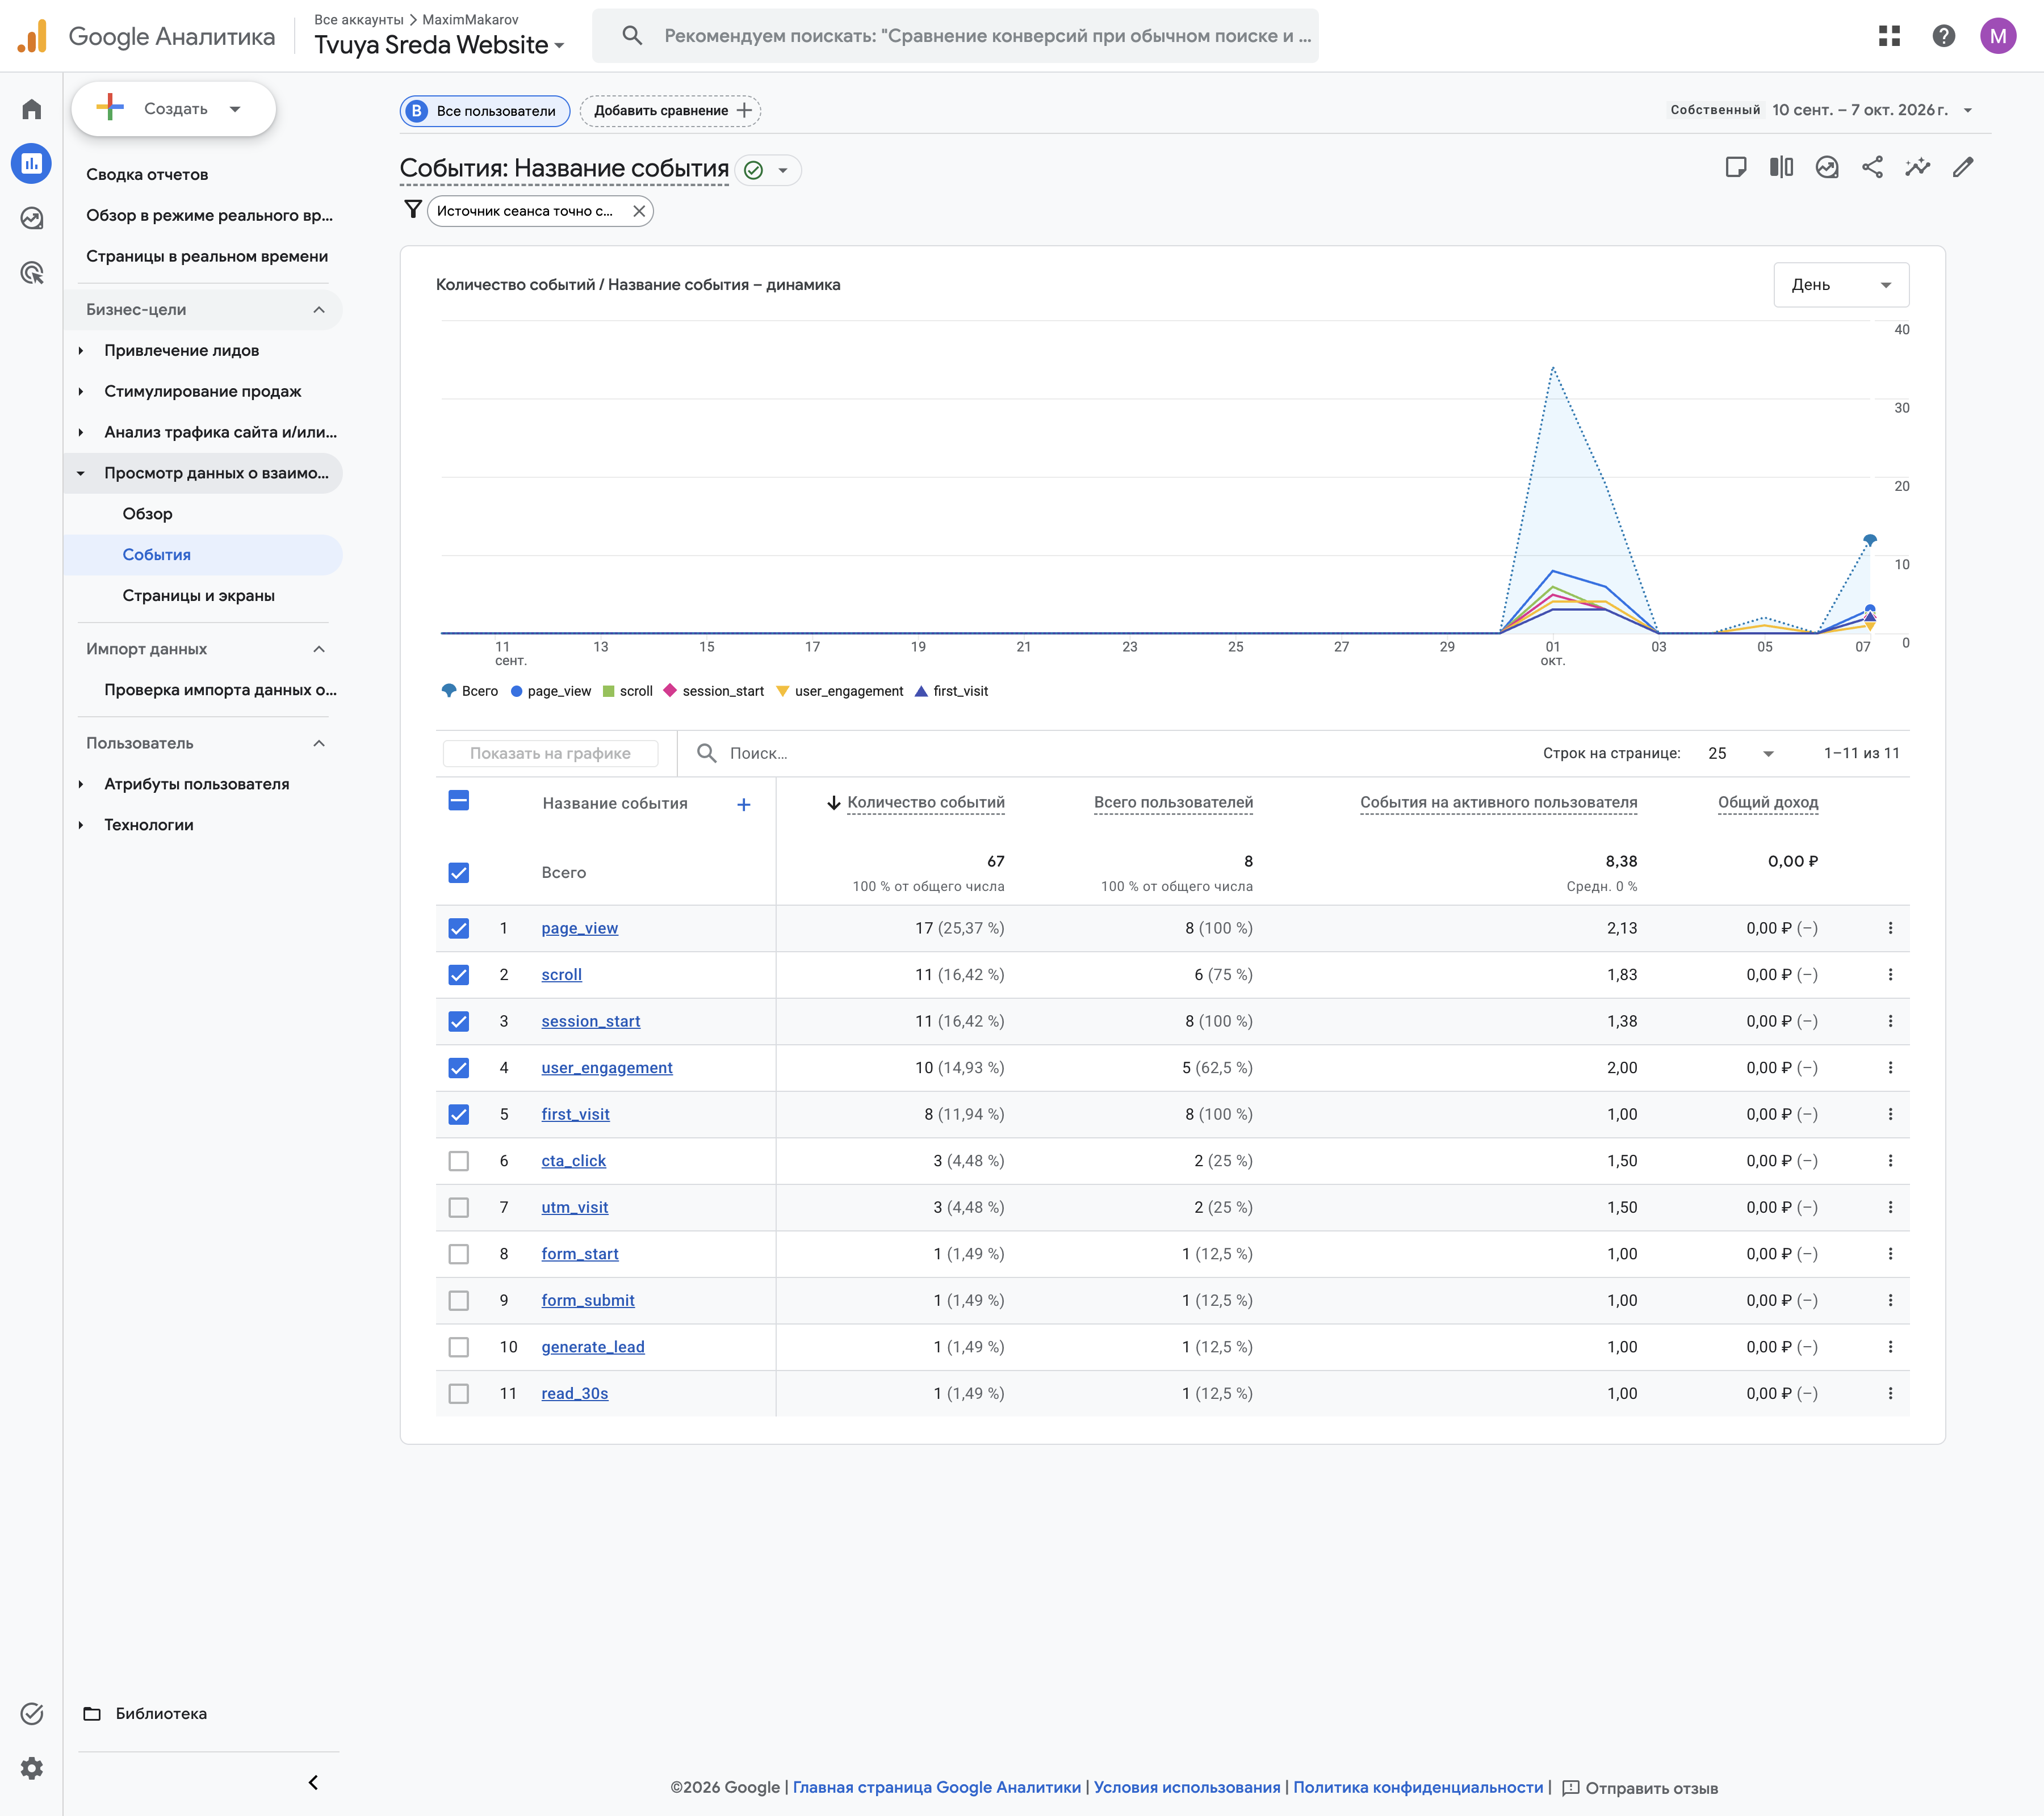Open the sparkline insights icon
This screenshot has width=2044, height=1816.
point(1917,167)
